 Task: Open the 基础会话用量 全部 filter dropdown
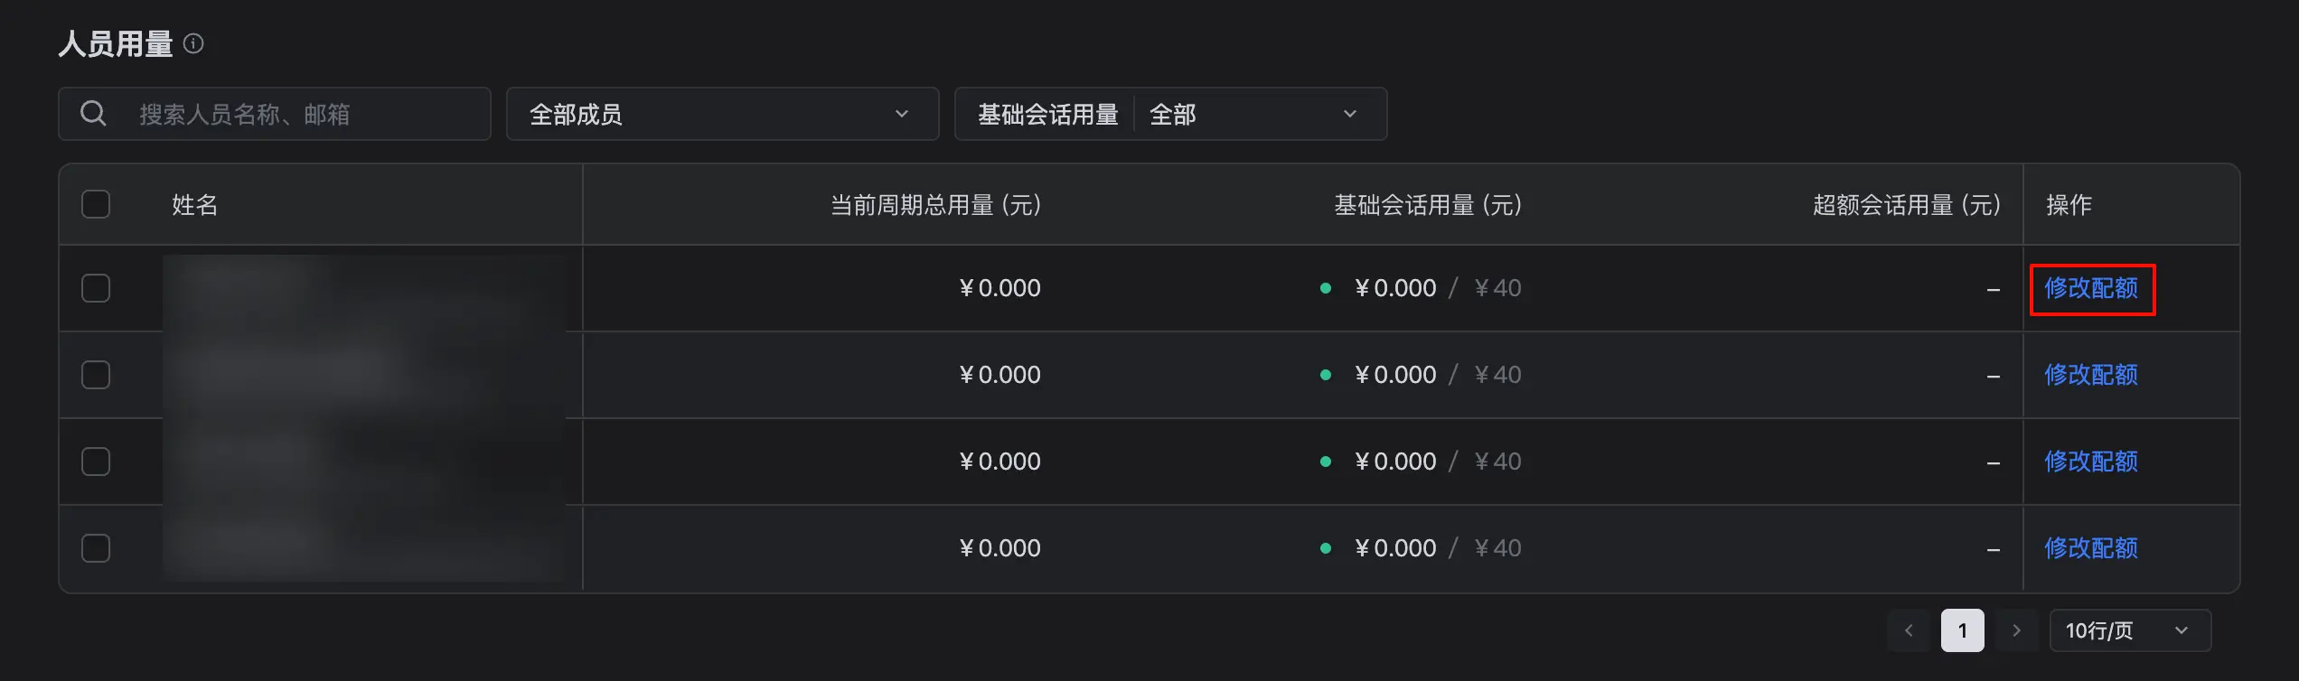(x=1170, y=114)
